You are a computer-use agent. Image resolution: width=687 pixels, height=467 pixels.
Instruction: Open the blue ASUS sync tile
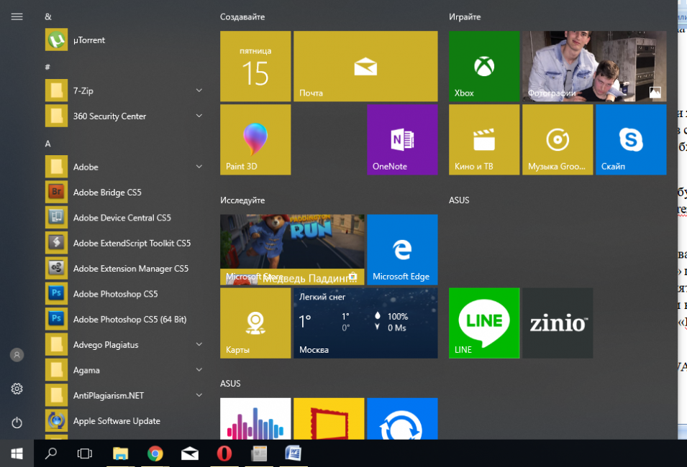pyautogui.click(x=402, y=418)
